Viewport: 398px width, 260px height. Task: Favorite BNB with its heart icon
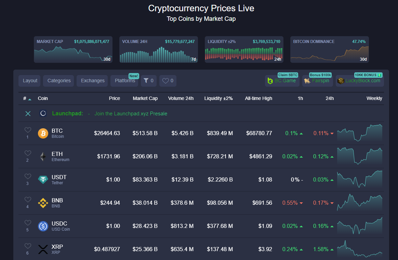click(28, 199)
